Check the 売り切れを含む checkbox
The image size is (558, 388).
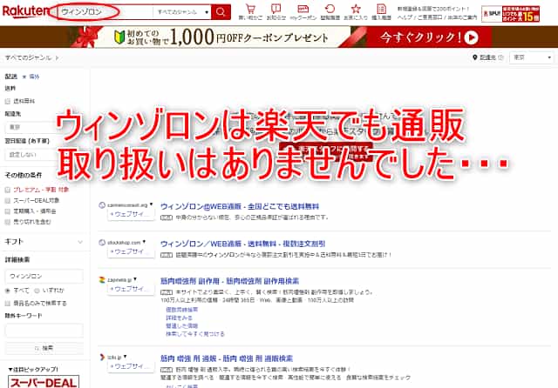(x=8, y=222)
